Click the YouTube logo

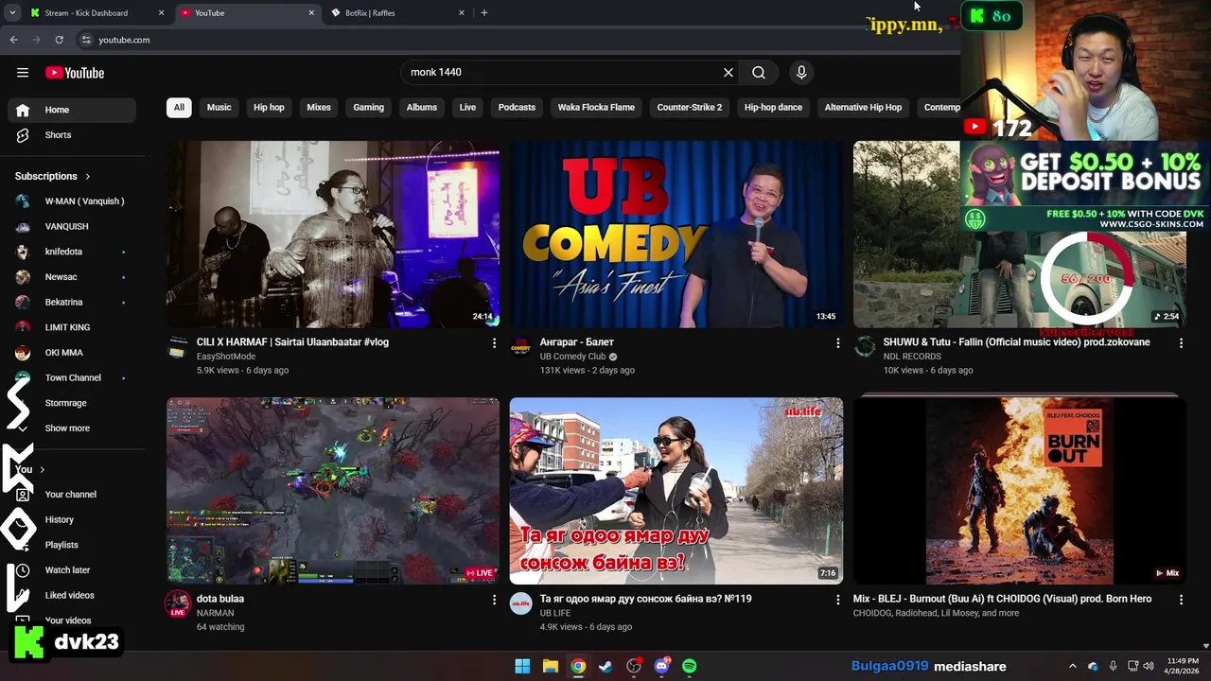[x=75, y=73]
